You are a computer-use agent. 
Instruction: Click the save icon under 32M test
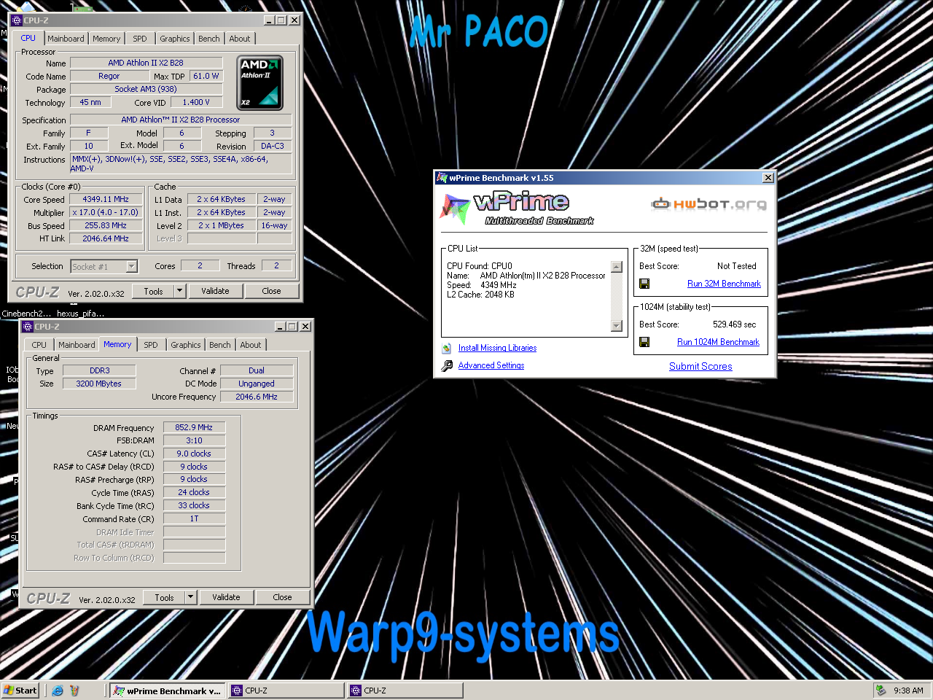[x=644, y=284]
